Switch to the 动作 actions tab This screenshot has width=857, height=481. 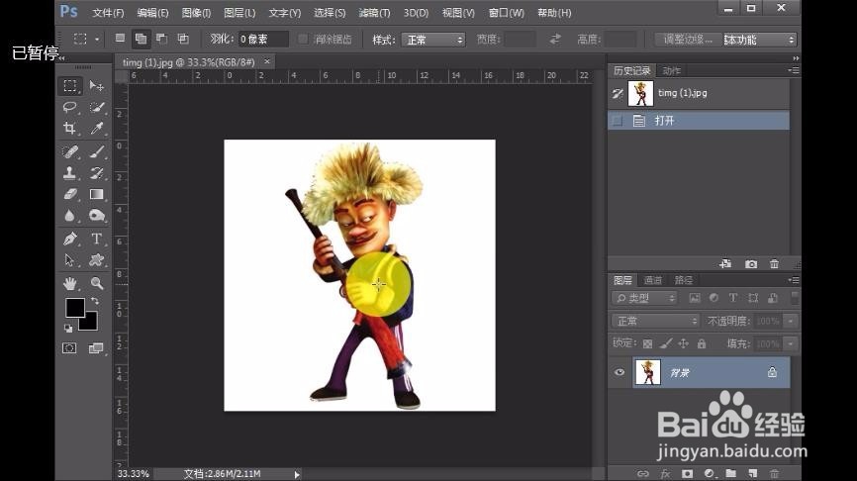[x=672, y=70]
